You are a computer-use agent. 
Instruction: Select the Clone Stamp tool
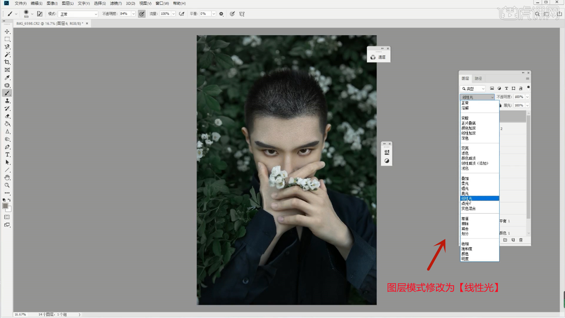[x=7, y=101]
